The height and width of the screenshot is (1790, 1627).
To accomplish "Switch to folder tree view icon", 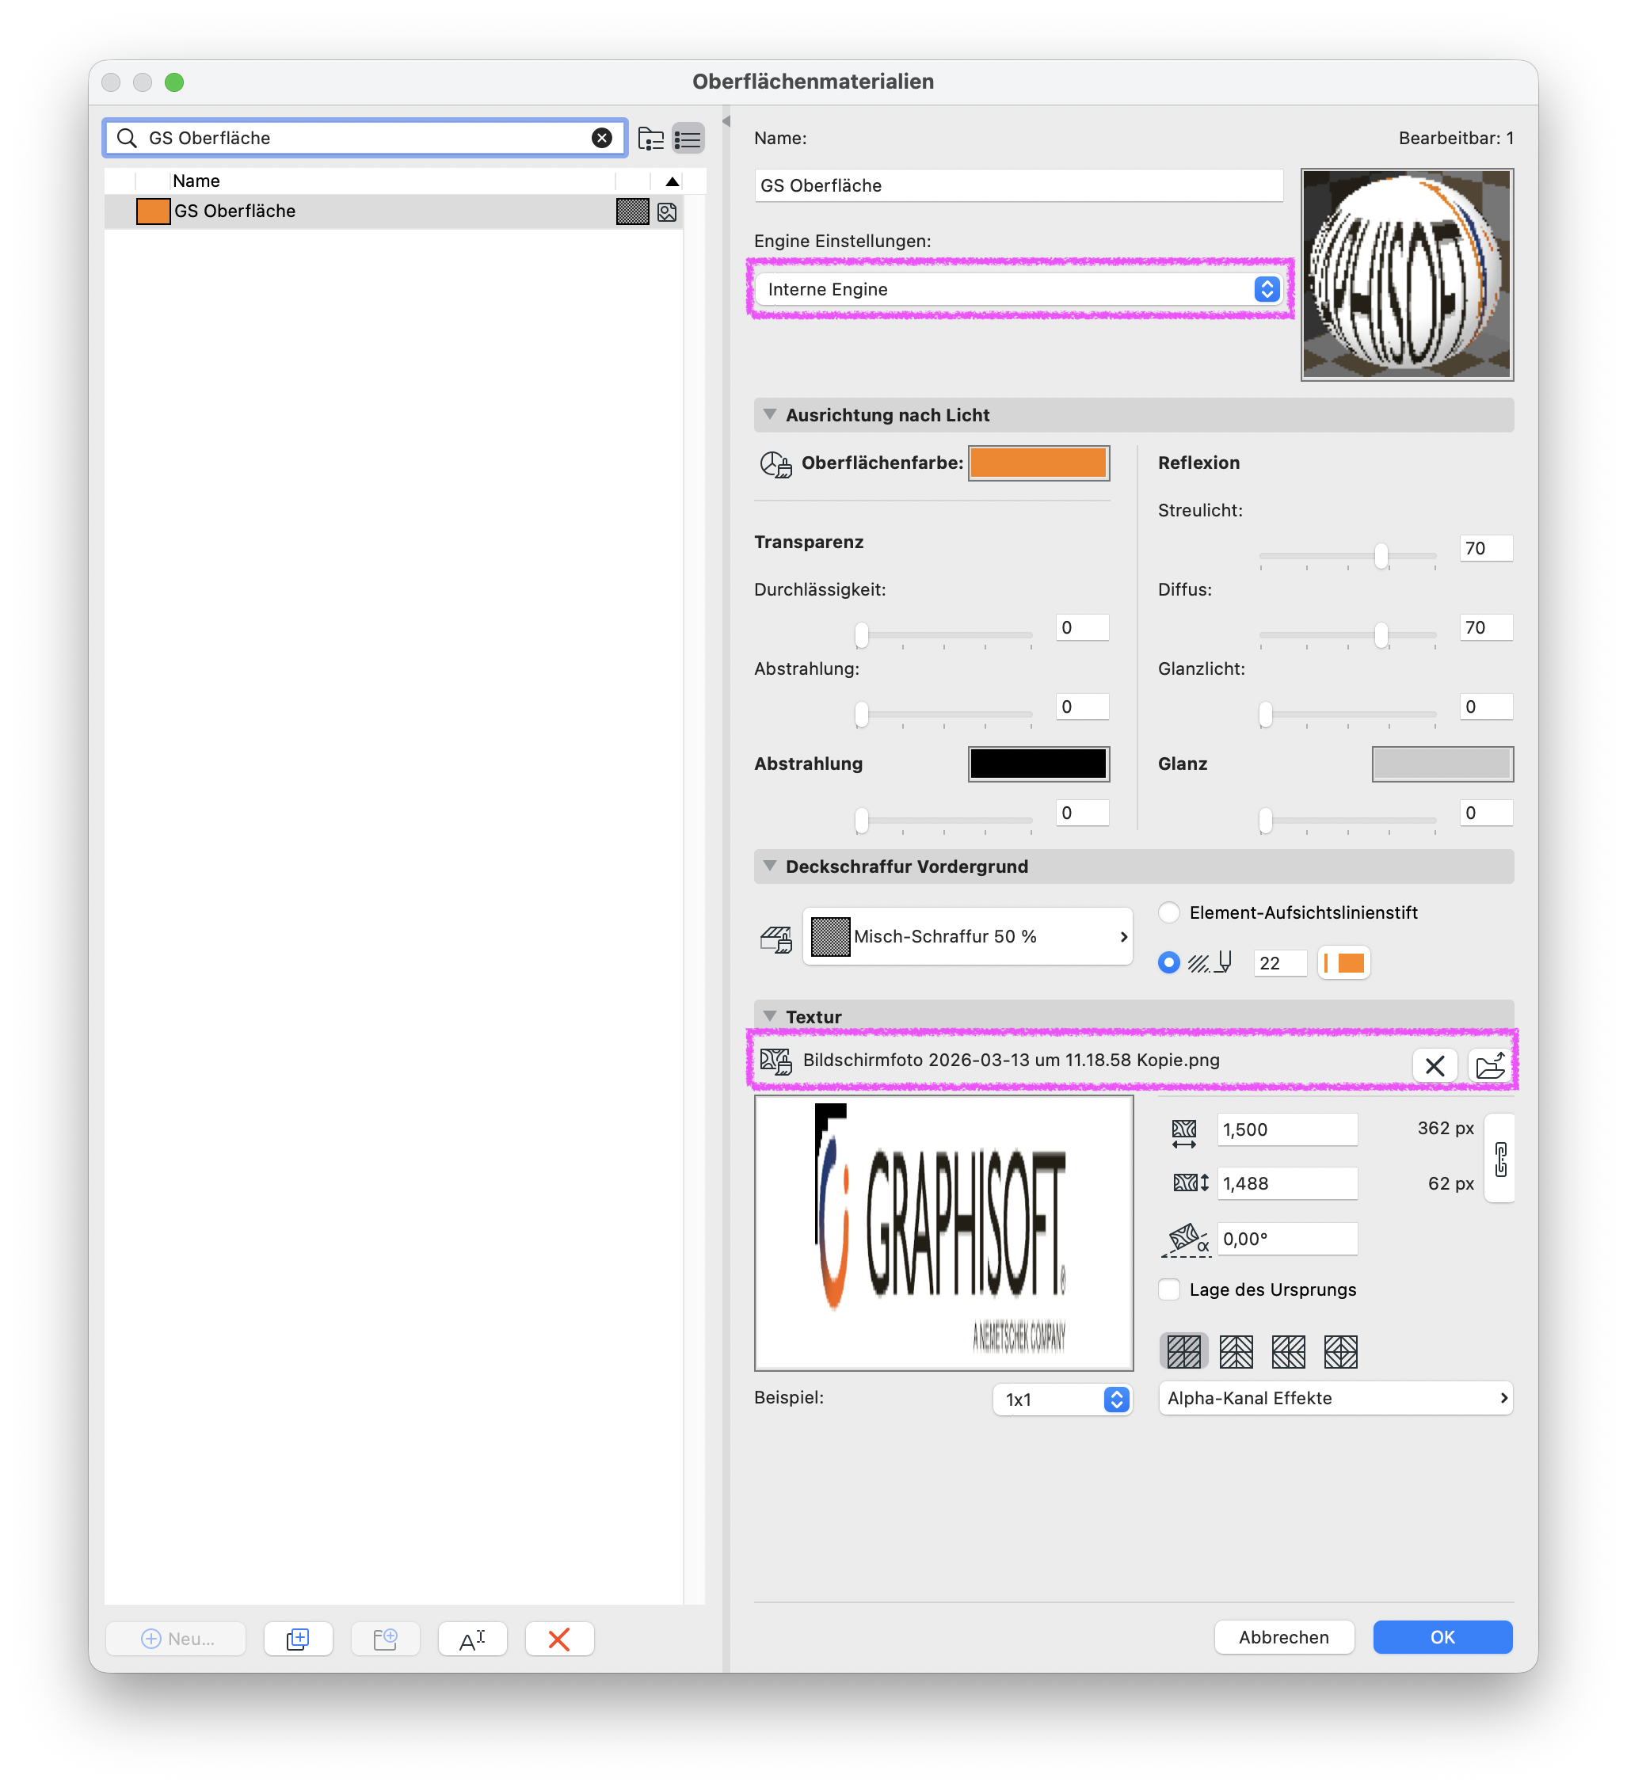I will 651,139.
